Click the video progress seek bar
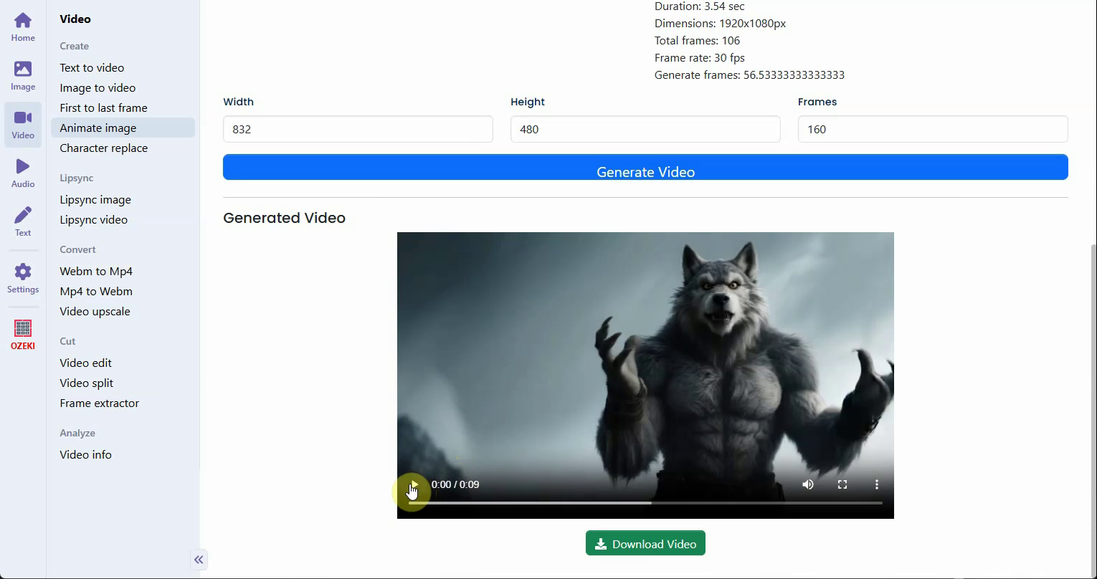Image resolution: width=1097 pixels, height=579 pixels. [645, 503]
